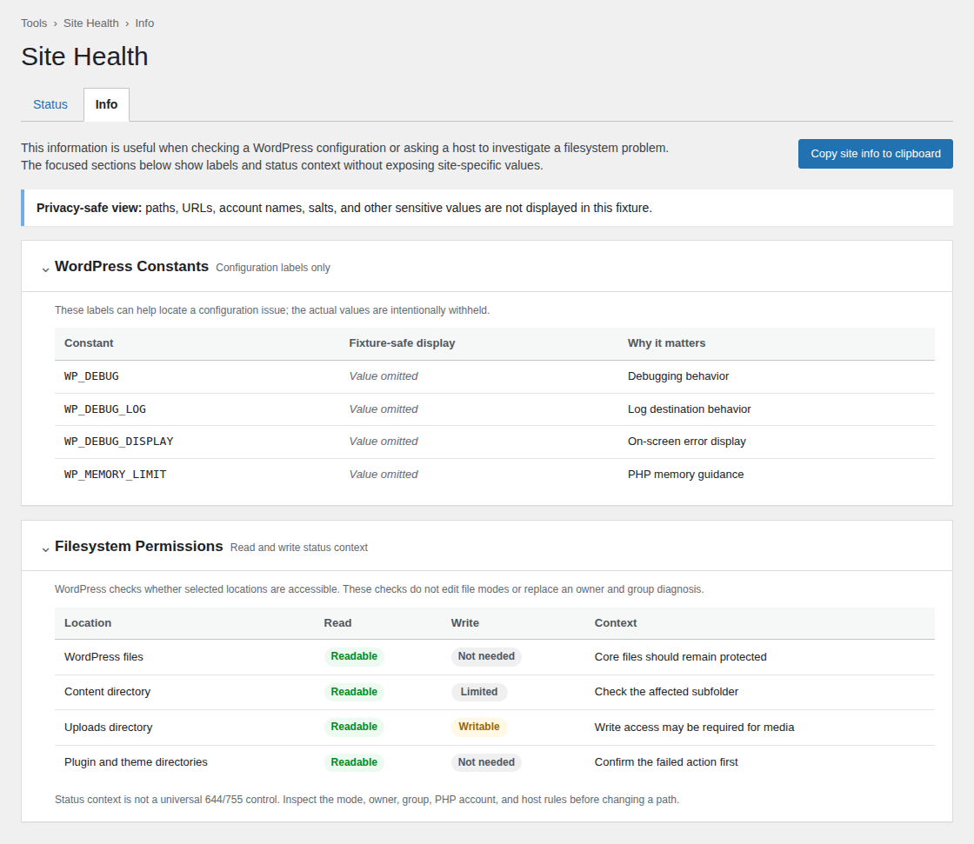Viewport: 974px width, 844px height.
Task: Click the Why it matters column header
Action: 666,343
